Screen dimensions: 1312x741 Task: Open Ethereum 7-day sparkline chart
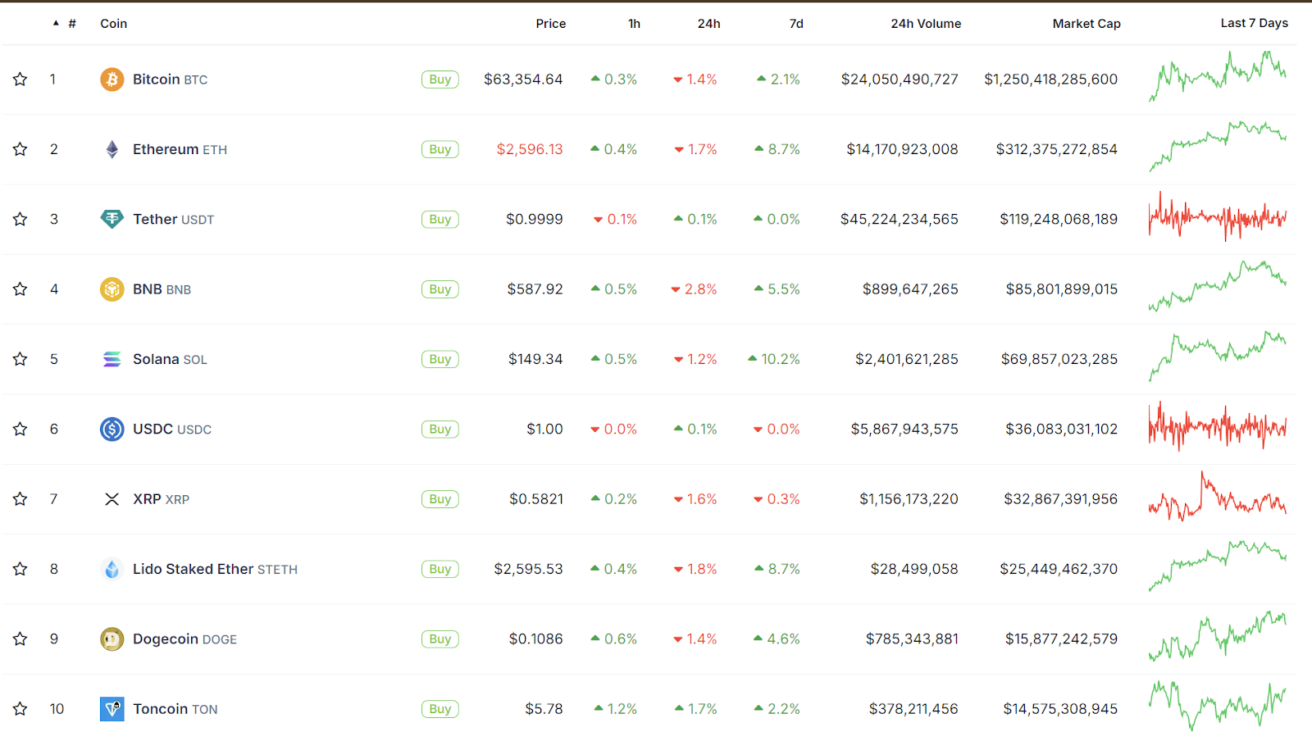[x=1218, y=147]
